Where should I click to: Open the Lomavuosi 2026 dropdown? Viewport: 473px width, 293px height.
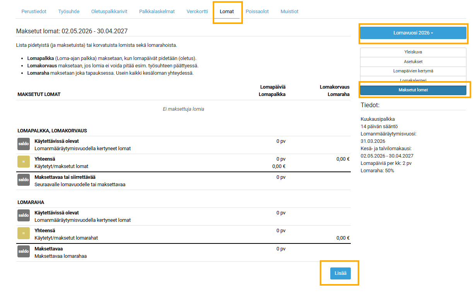(x=413, y=33)
